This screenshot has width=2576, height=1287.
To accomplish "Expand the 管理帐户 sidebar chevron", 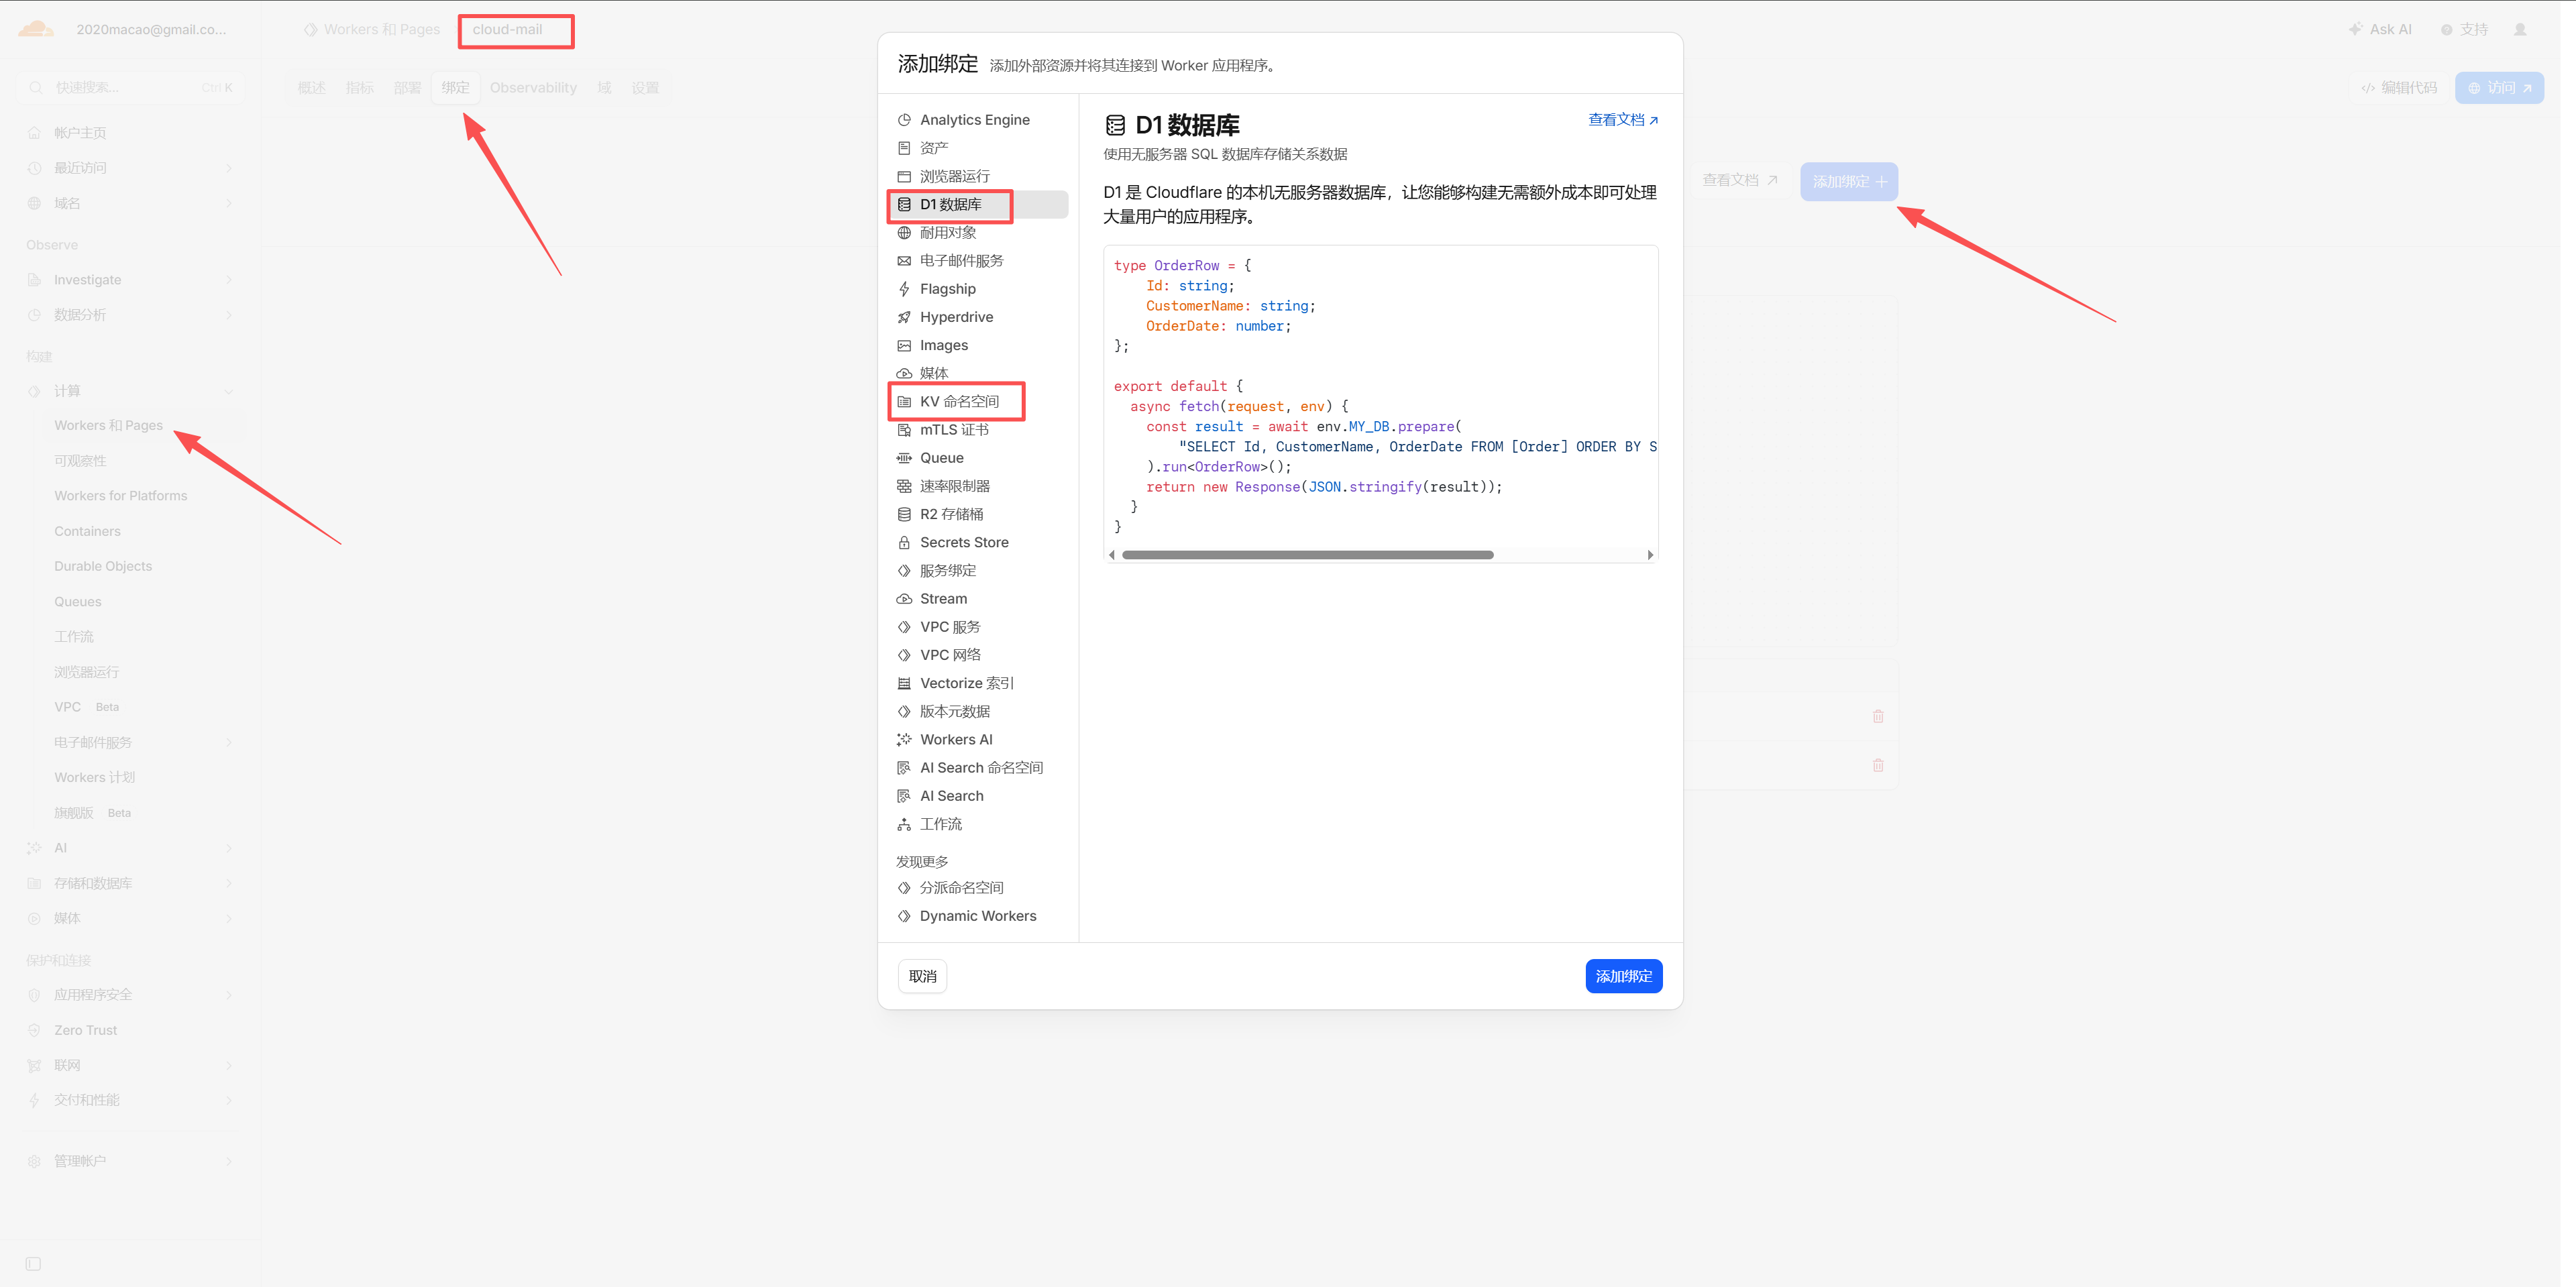I will click(x=229, y=1161).
